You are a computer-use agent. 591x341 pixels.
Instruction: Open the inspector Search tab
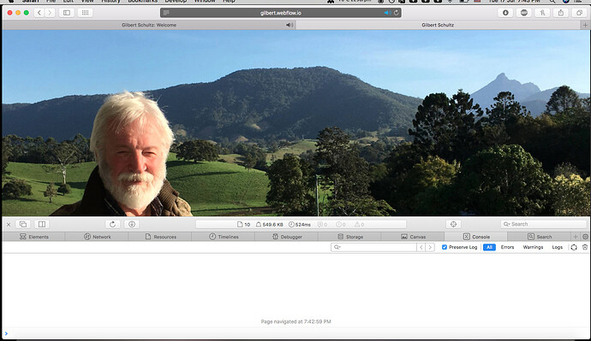540,237
